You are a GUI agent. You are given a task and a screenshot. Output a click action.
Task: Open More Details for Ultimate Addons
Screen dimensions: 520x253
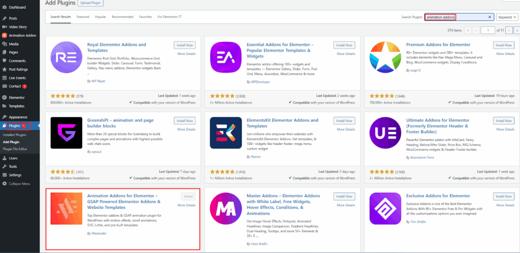click(x=505, y=129)
